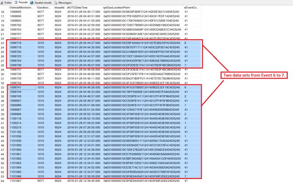293x182 pixels.
Task: Click cell with ID 1099702
Action: pyautogui.click(x=16, y=25)
